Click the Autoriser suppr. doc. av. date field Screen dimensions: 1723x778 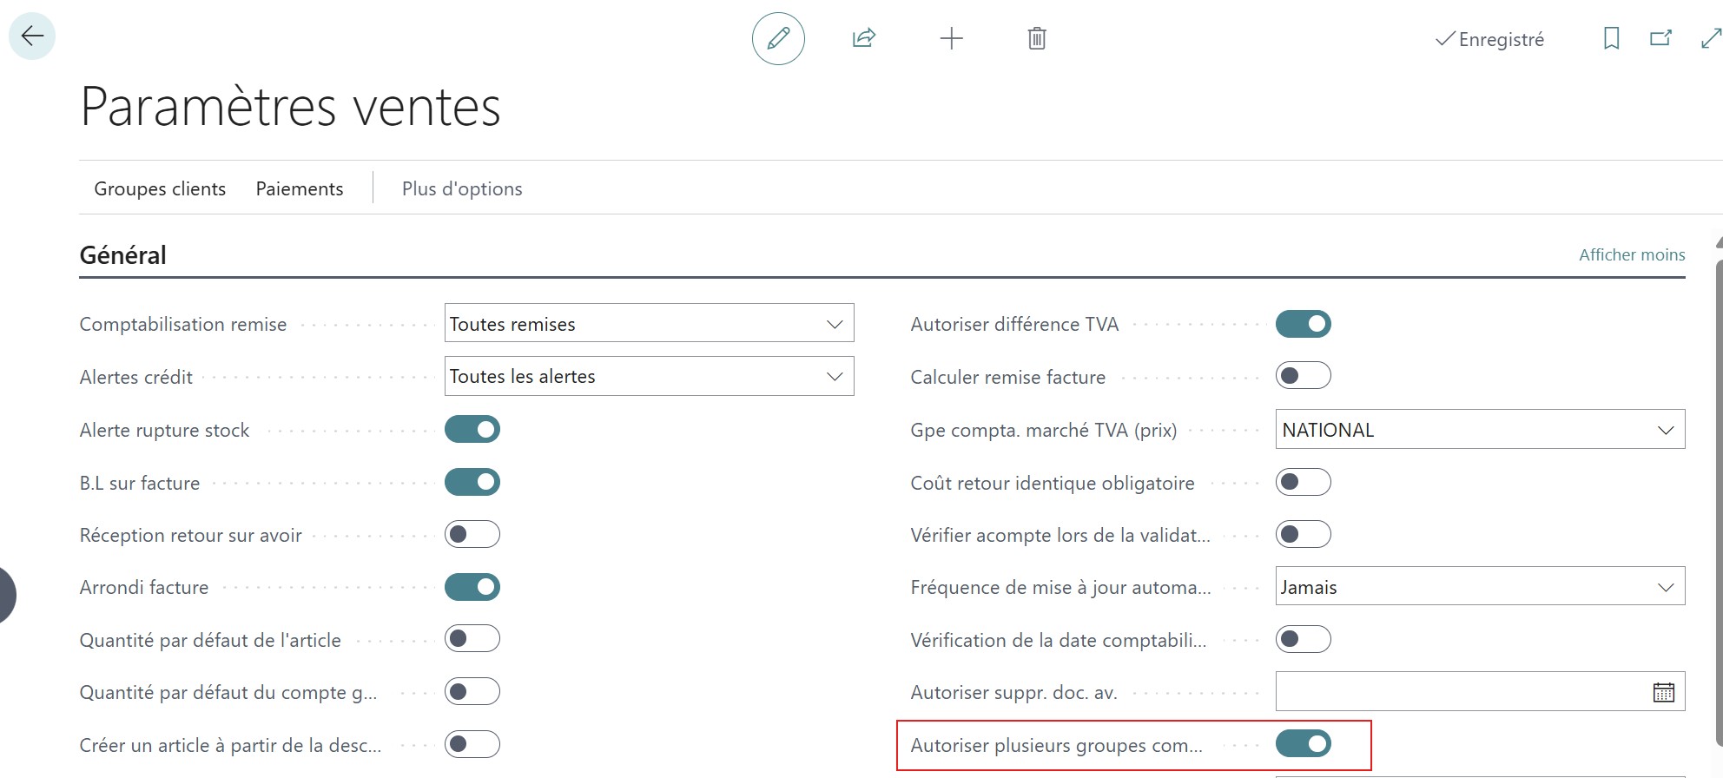pos(1459,692)
